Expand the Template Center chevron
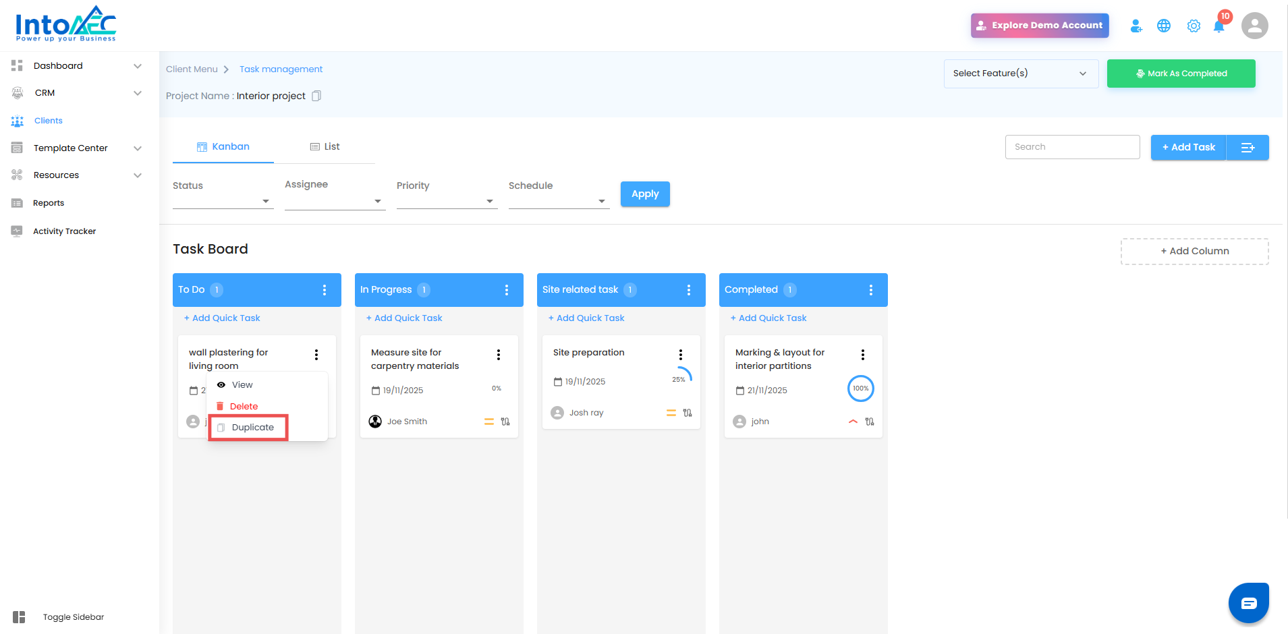Screen dimensions: 1288x634 click(138, 148)
